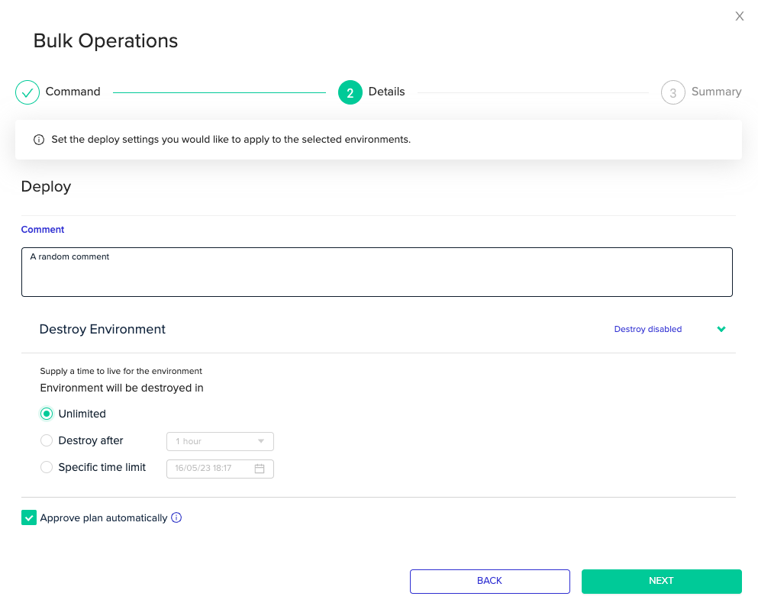The image size is (758, 606).
Task: Select the Specific time limit radio option
Action: (47, 467)
